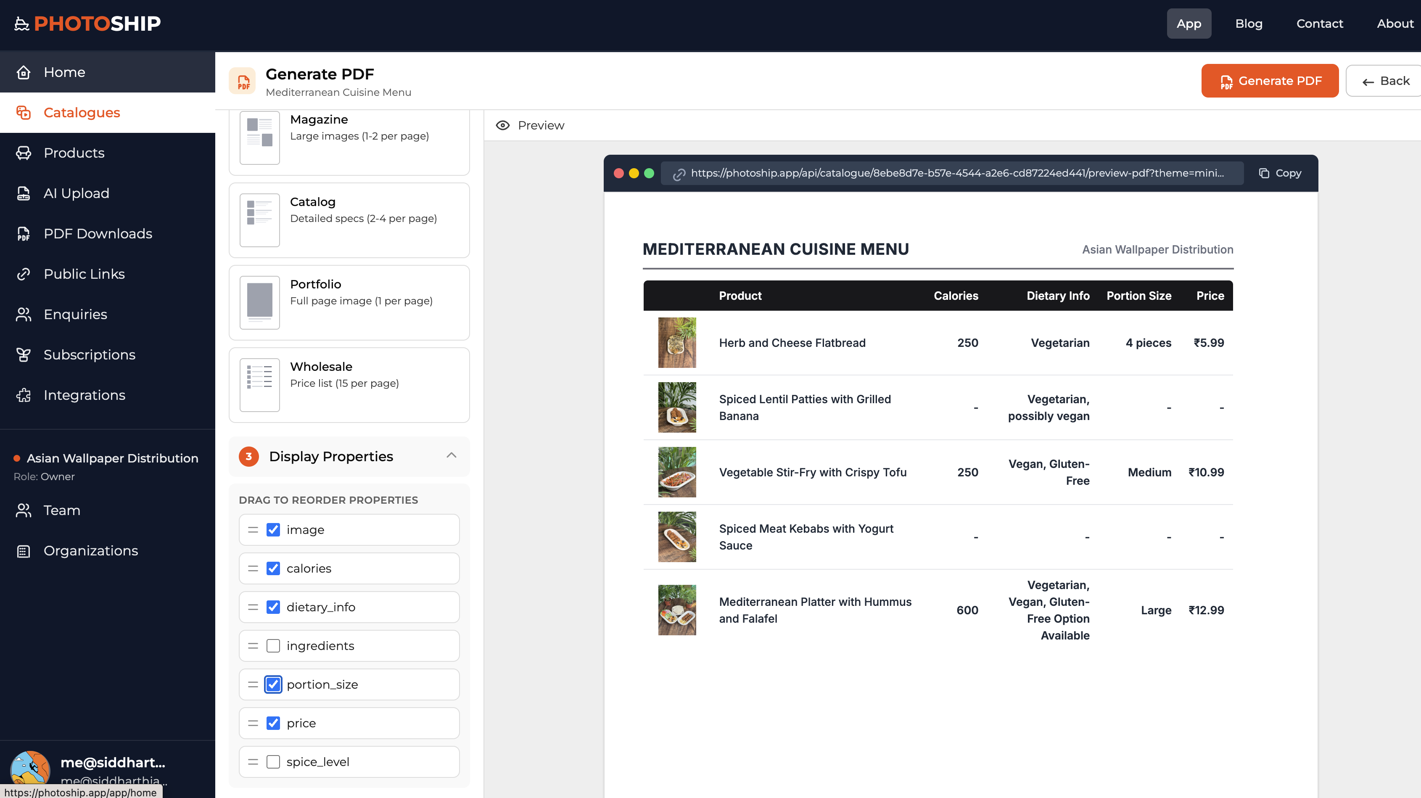Switch to the Blog nav item
The height and width of the screenshot is (798, 1421).
coord(1249,23)
